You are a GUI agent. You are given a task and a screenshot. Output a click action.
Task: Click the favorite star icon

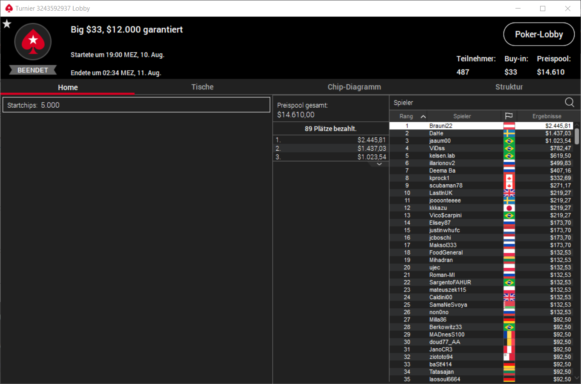7,24
